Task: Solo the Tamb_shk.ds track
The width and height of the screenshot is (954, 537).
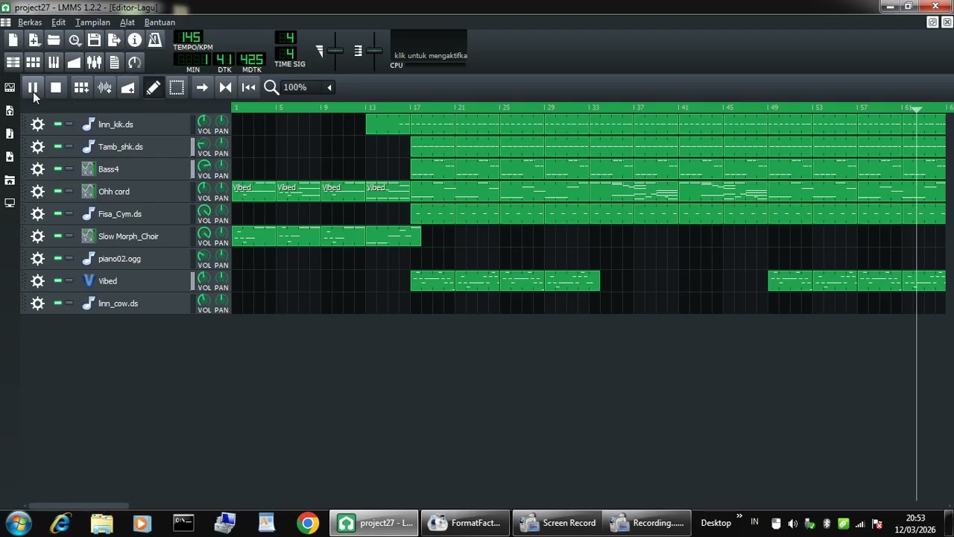Action: [69, 147]
